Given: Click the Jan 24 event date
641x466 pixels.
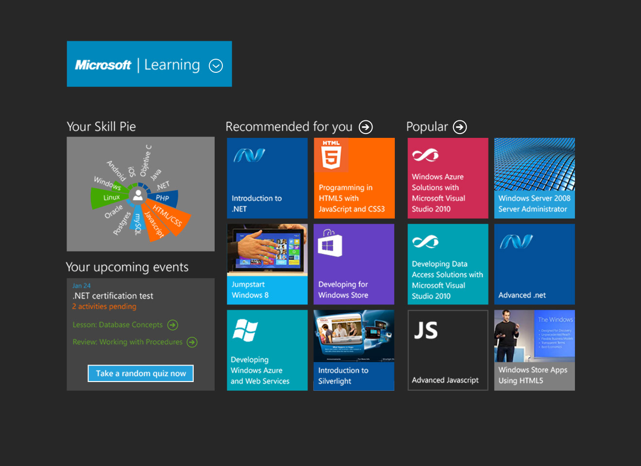Looking at the screenshot, I should (82, 286).
